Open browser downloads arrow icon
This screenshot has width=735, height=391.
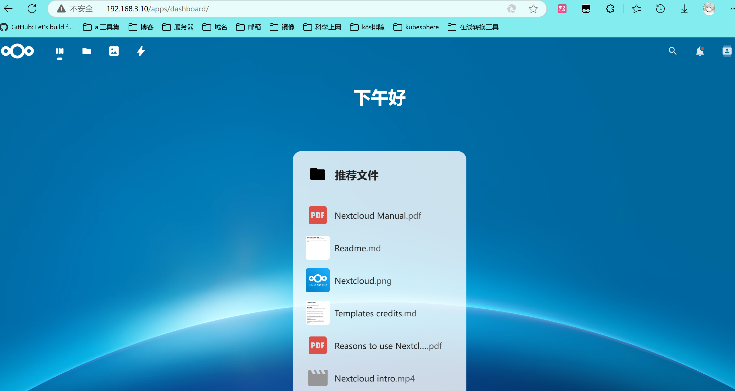(x=684, y=9)
